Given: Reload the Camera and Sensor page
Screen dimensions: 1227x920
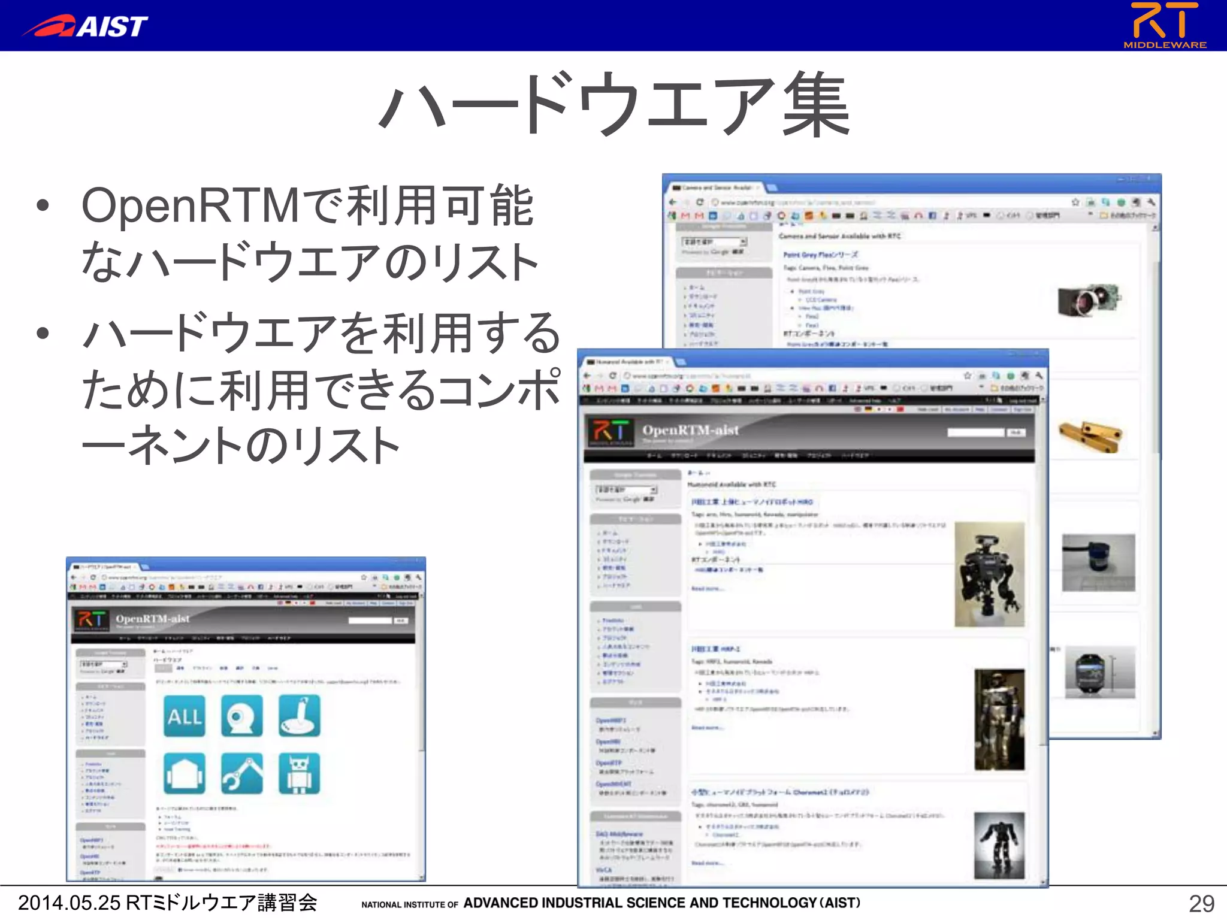Looking at the screenshot, I should (x=699, y=202).
